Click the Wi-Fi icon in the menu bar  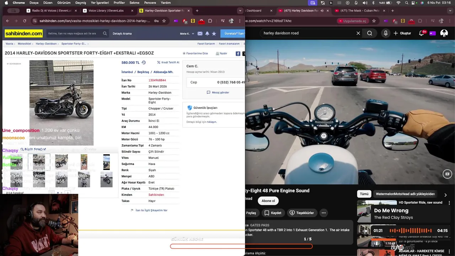(x=398, y=2)
